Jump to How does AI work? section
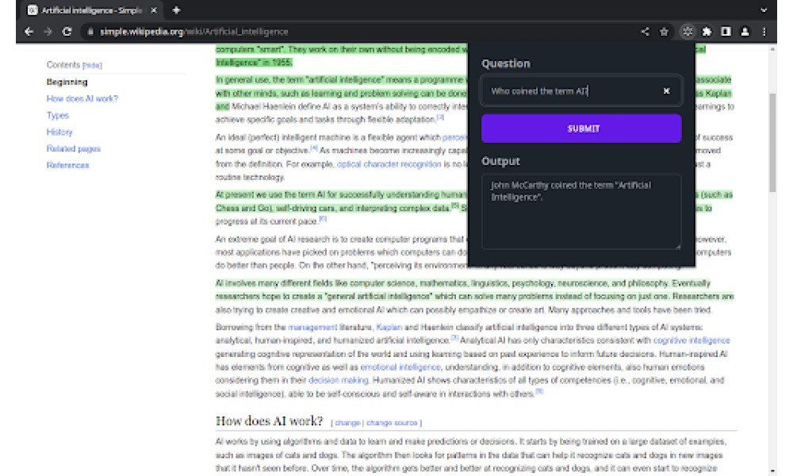This screenshot has width=793, height=476. (x=82, y=98)
